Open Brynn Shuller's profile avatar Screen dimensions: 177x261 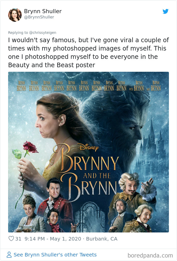coord(15,15)
